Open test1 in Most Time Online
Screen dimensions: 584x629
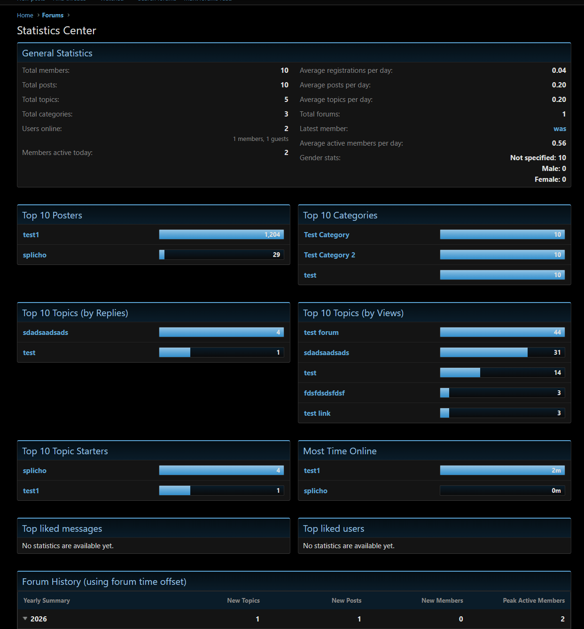point(312,471)
